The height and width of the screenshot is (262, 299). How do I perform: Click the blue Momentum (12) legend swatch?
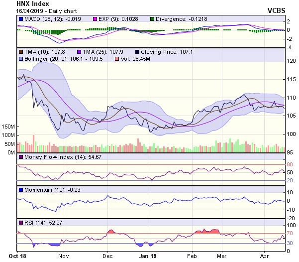point(21,190)
